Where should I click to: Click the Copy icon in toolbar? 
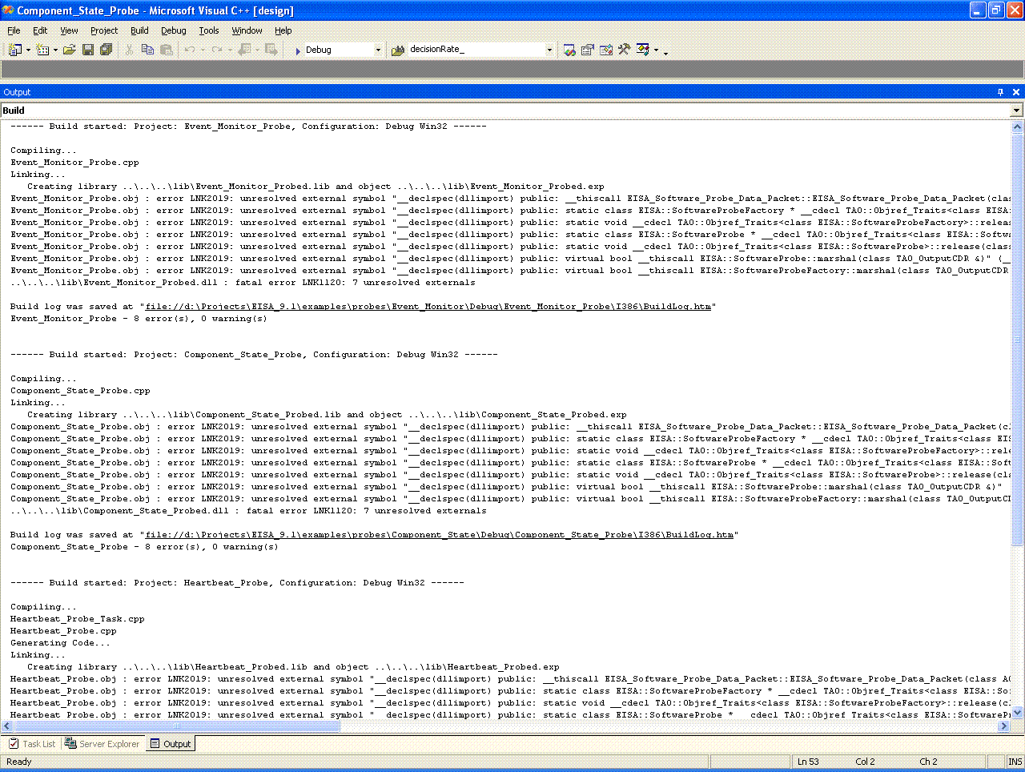(147, 50)
